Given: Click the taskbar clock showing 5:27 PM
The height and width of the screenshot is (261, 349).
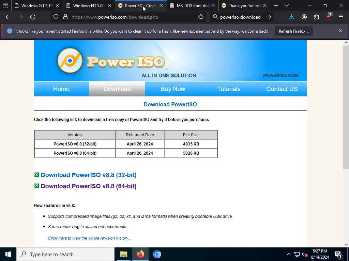Looking at the screenshot, I should pyautogui.click(x=320, y=254).
